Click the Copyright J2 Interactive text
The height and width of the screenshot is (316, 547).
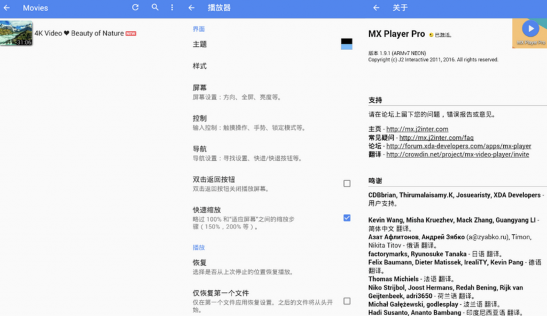click(433, 60)
